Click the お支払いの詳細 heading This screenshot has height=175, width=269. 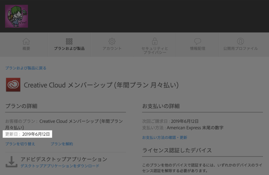click(161, 106)
